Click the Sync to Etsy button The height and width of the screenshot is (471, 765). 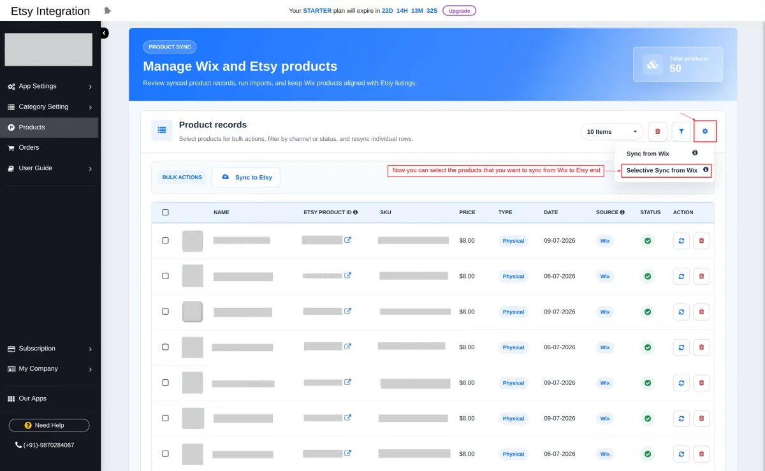pos(246,177)
